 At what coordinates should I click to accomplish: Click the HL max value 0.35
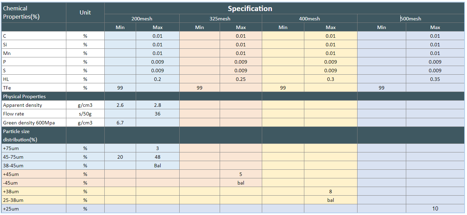[435, 79]
